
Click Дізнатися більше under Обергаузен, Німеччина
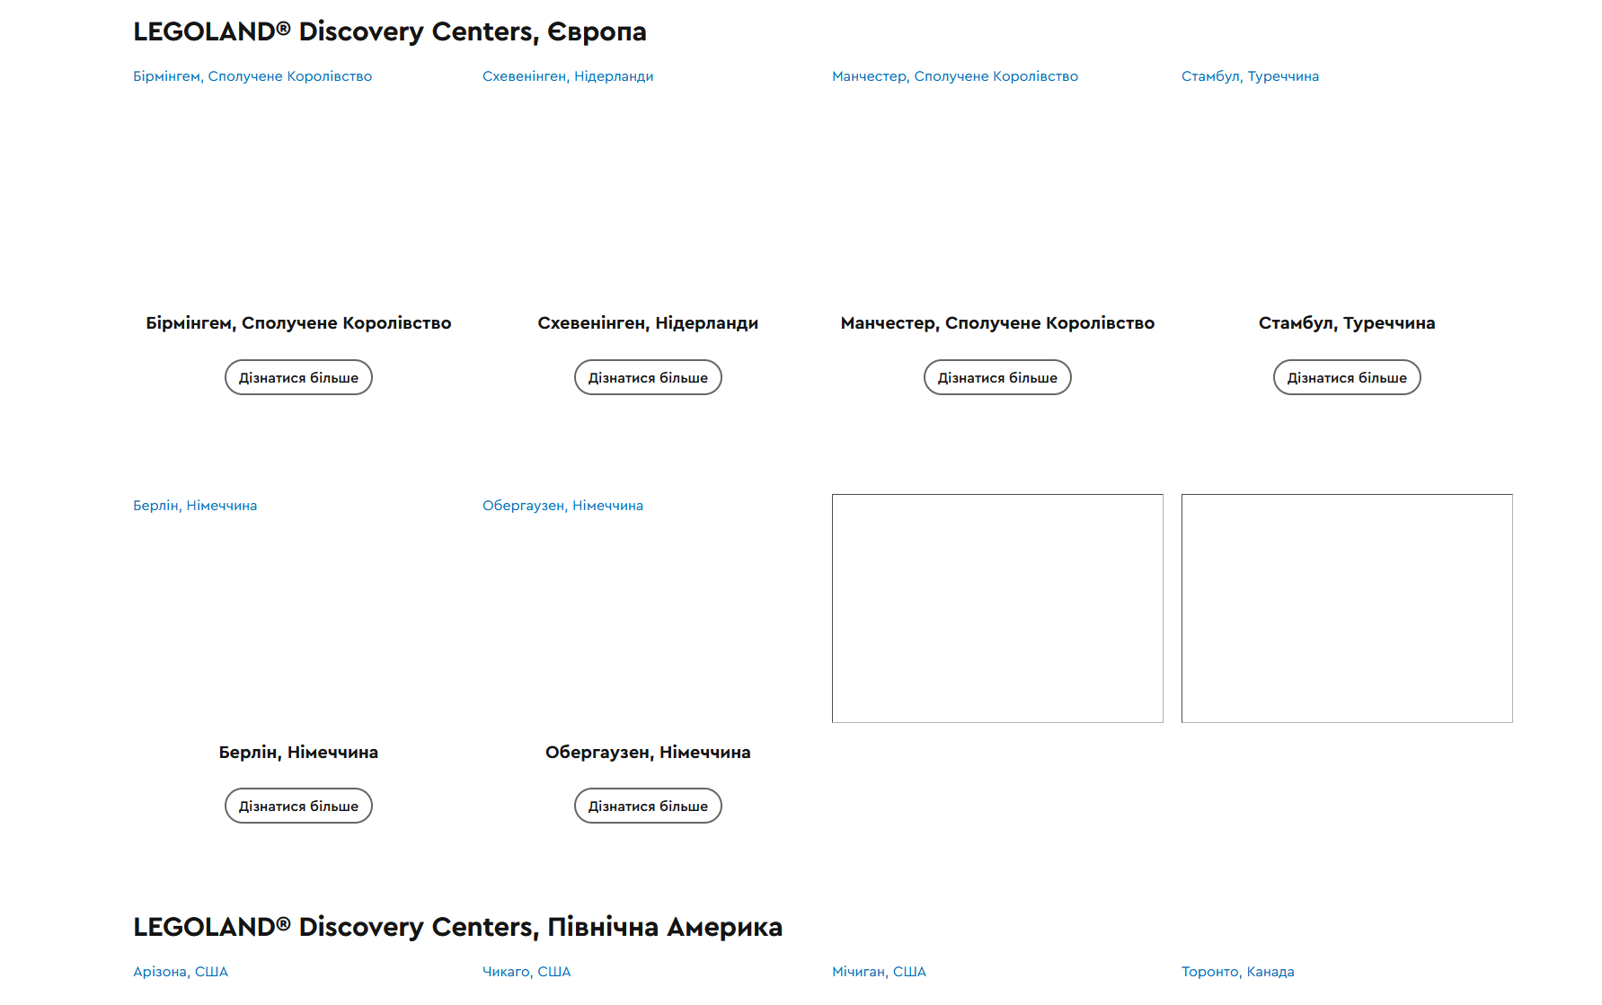click(648, 806)
